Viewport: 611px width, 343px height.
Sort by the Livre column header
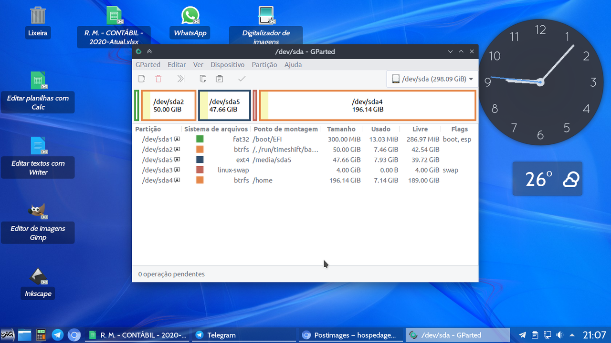click(x=420, y=129)
